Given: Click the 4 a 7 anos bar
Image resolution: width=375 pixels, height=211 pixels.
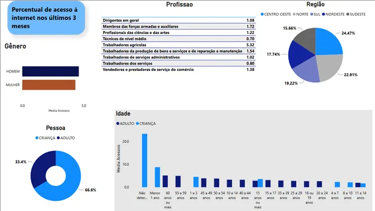Looking at the screenshot, I should pos(337,185).
